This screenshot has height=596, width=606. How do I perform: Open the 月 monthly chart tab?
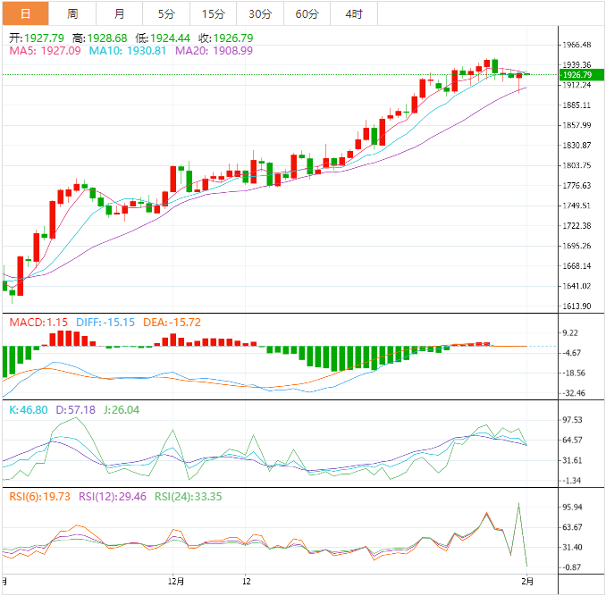[x=120, y=13]
